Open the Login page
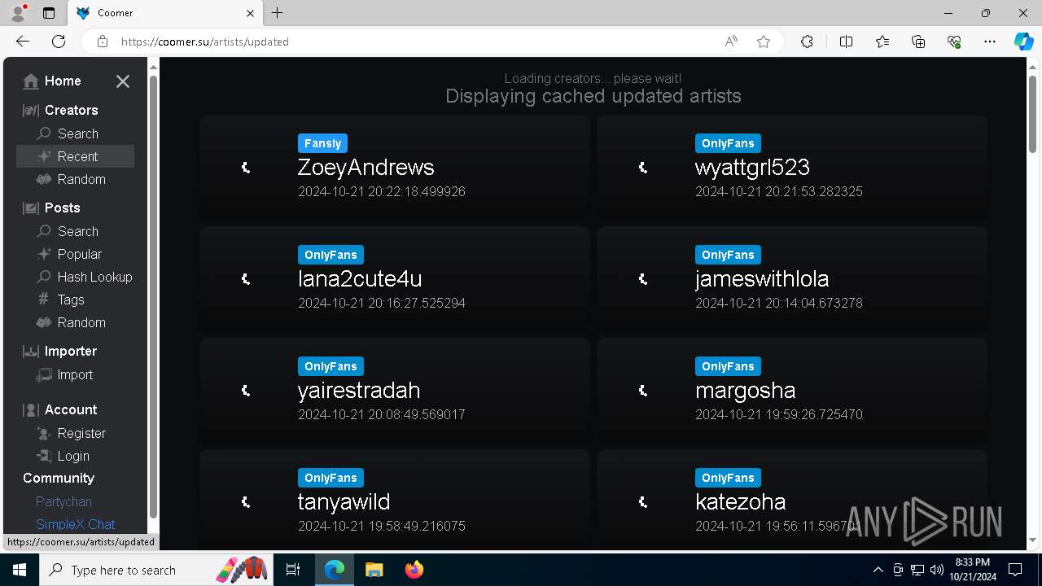 click(63, 456)
